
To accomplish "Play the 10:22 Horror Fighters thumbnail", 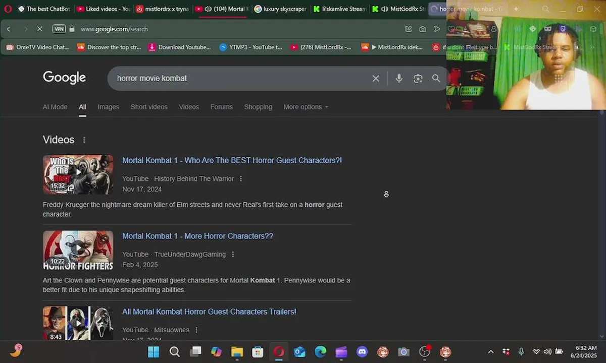I will coord(78,250).
